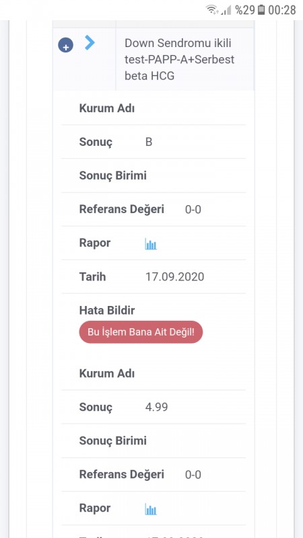Tap the first Kurum Adı row
This screenshot has height=538, width=303.
pyautogui.click(x=154, y=108)
